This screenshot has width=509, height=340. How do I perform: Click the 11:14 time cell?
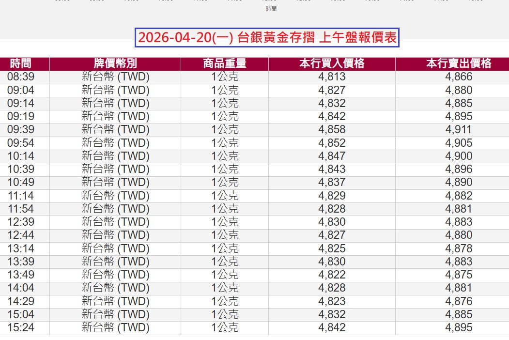(x=21, y=196)
